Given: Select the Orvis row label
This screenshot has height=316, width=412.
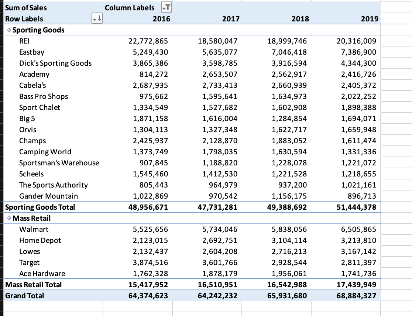Looking at the screenshot, I should tap(28, 130).
